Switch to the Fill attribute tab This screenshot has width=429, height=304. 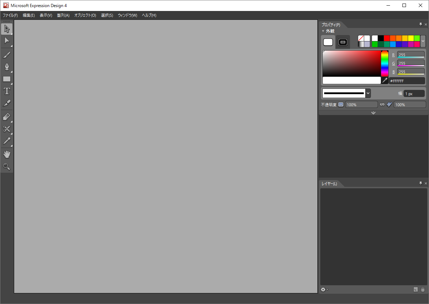[x=328, y=42]
